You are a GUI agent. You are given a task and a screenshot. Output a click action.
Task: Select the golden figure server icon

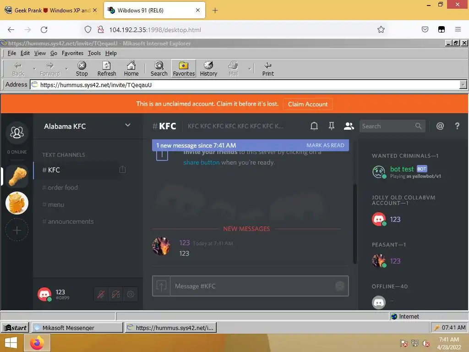coord(17,203)
